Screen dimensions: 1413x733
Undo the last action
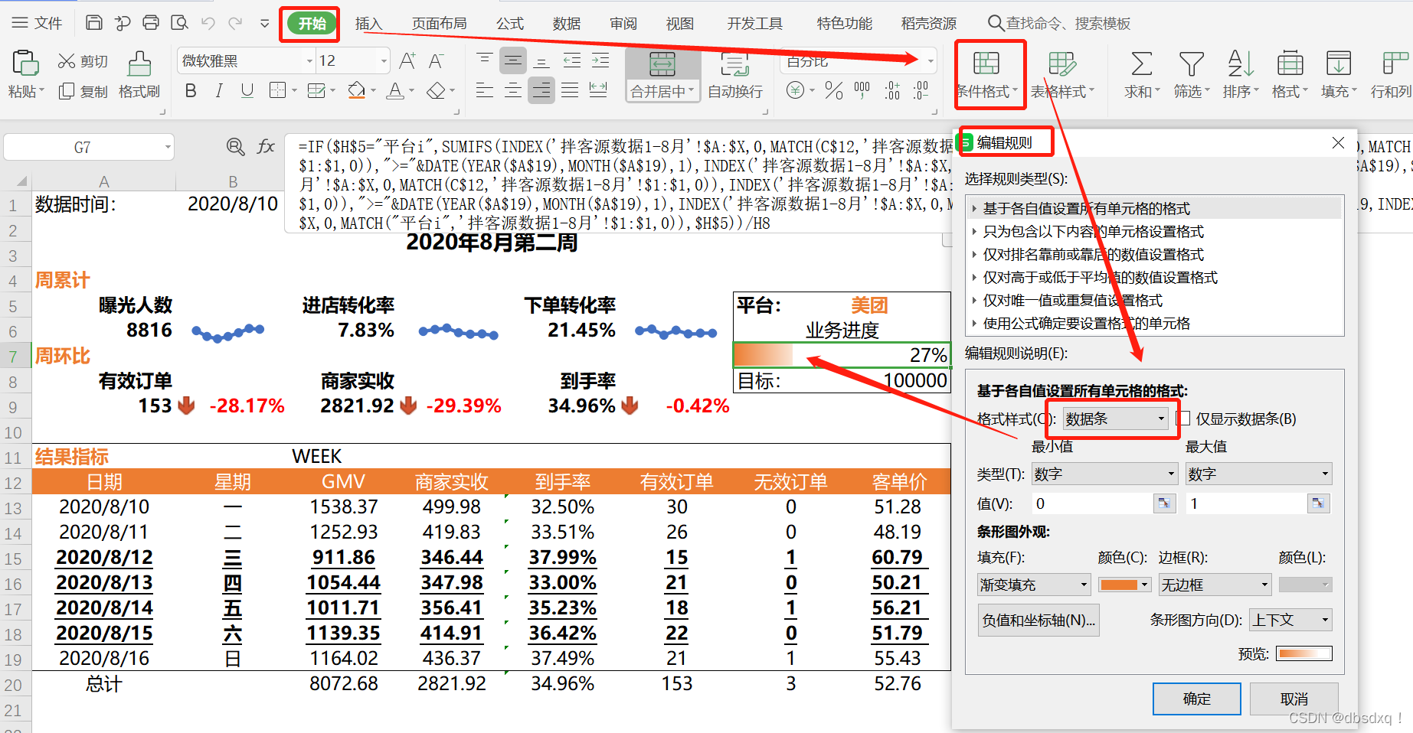coord(208,23)
